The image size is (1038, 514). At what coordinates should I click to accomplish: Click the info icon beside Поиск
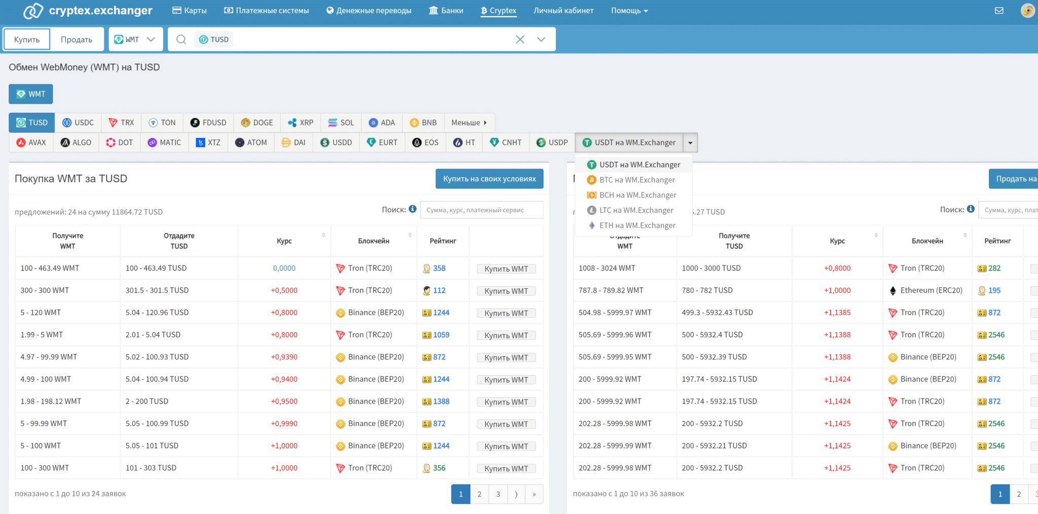[x=413, y=209]
